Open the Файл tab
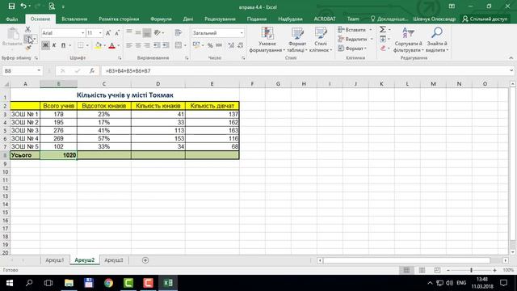The height and width of the screenshot is (291, 517). click(x=12, y=19)
